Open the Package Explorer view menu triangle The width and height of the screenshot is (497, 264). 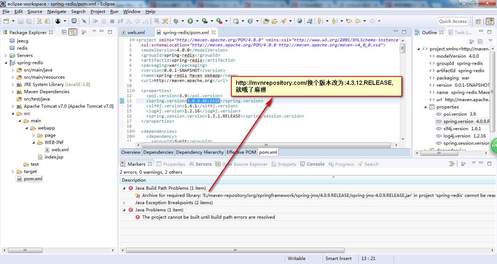point(94,31)
